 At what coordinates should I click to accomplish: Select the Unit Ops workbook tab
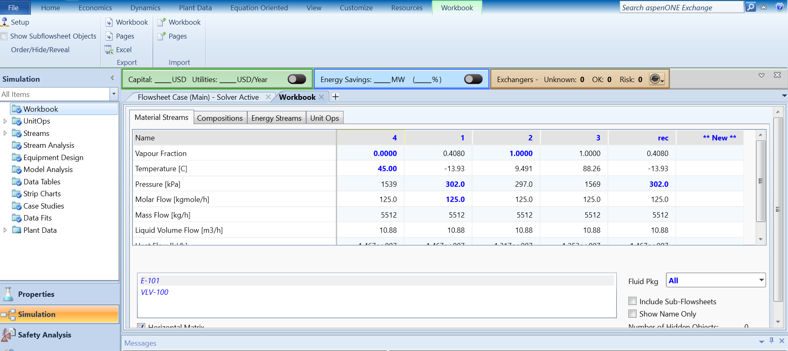click(325, 118)
